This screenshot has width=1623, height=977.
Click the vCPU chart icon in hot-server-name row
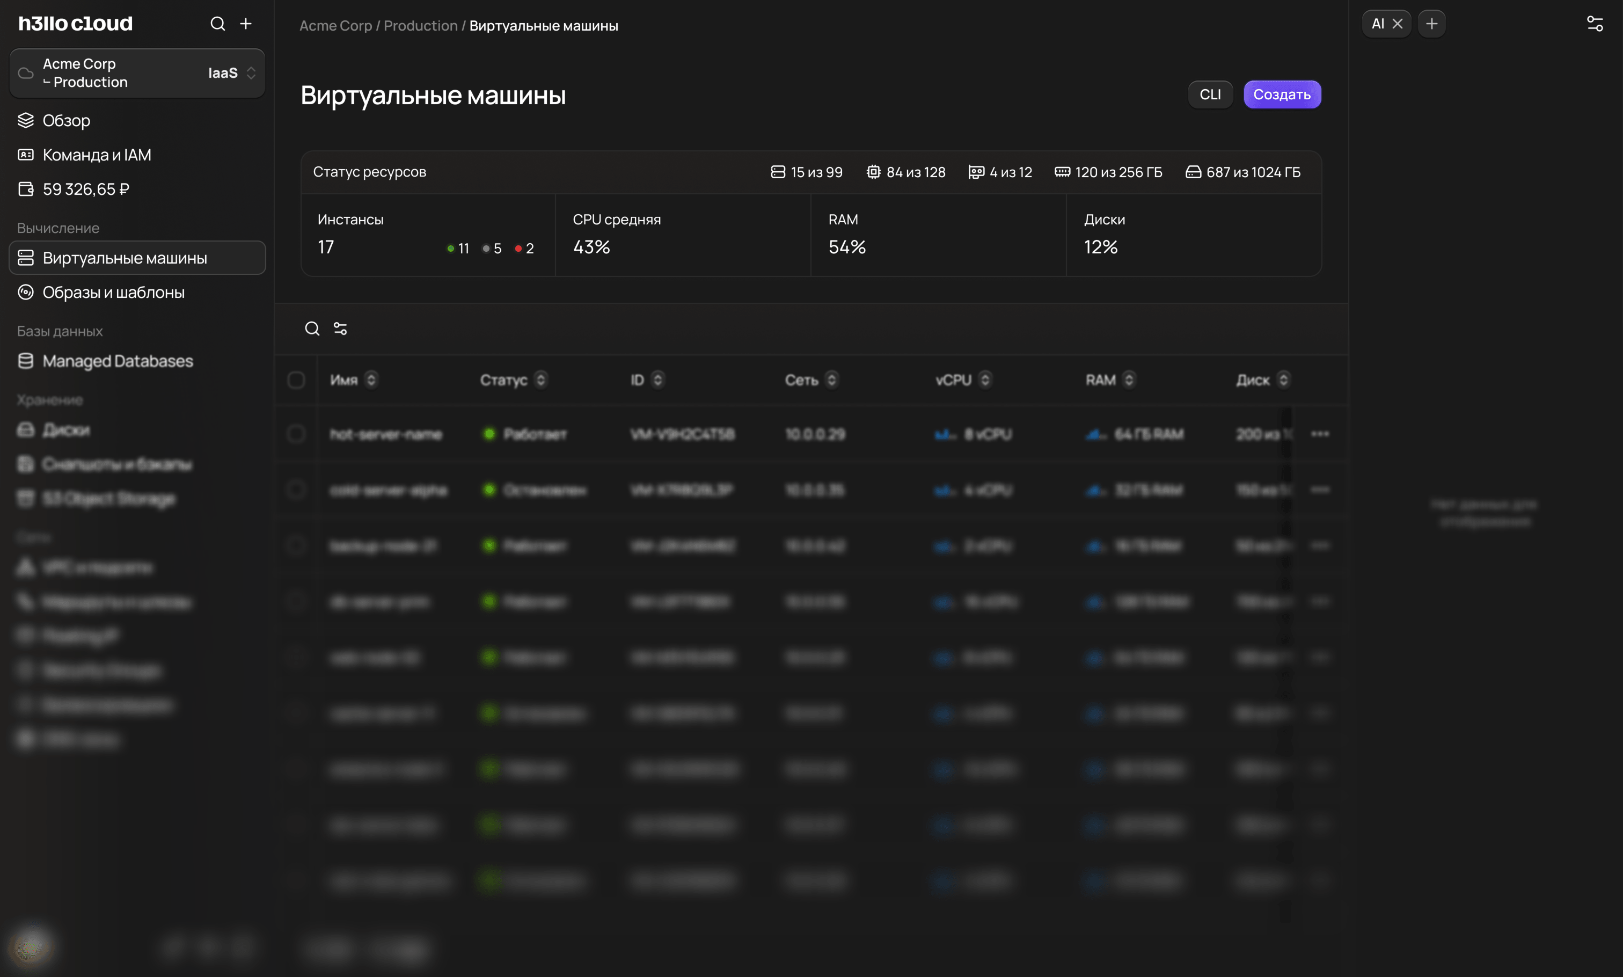point(945,434)
